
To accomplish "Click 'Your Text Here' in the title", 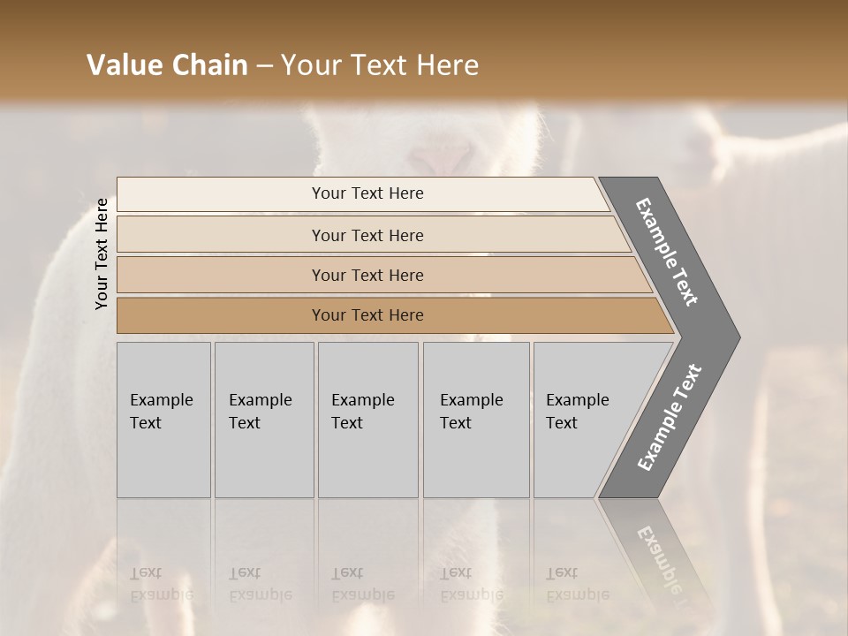I will click(x=380, y=65).
